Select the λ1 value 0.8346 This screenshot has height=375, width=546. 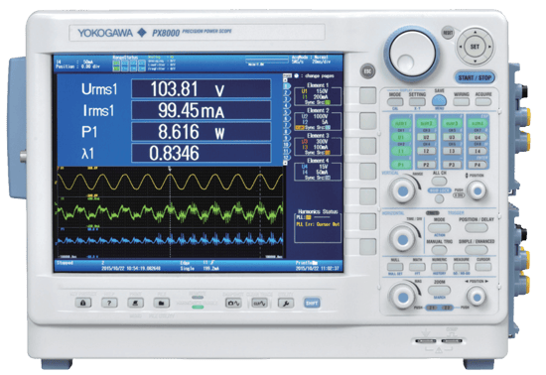(202, 154)
